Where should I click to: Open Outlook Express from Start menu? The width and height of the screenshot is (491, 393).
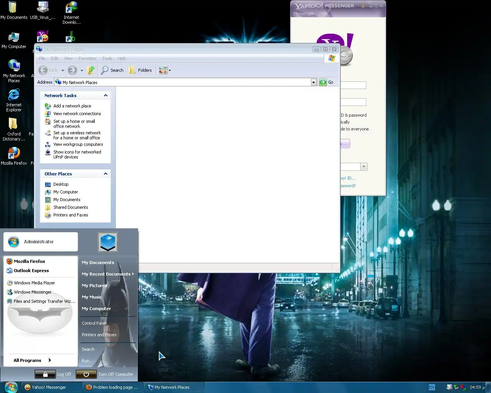(x=40, y=271)
